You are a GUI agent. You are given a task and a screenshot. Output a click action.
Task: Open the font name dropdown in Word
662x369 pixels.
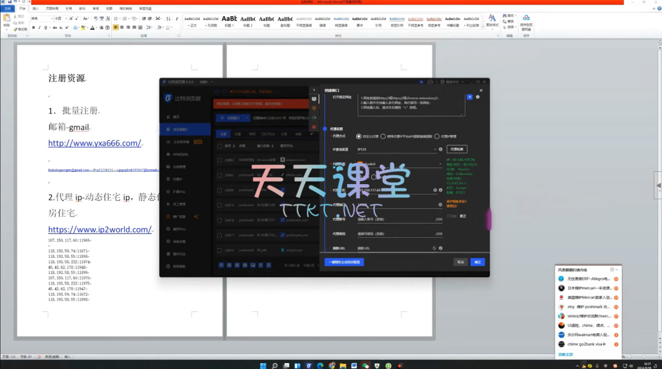[x=50, y=19]
